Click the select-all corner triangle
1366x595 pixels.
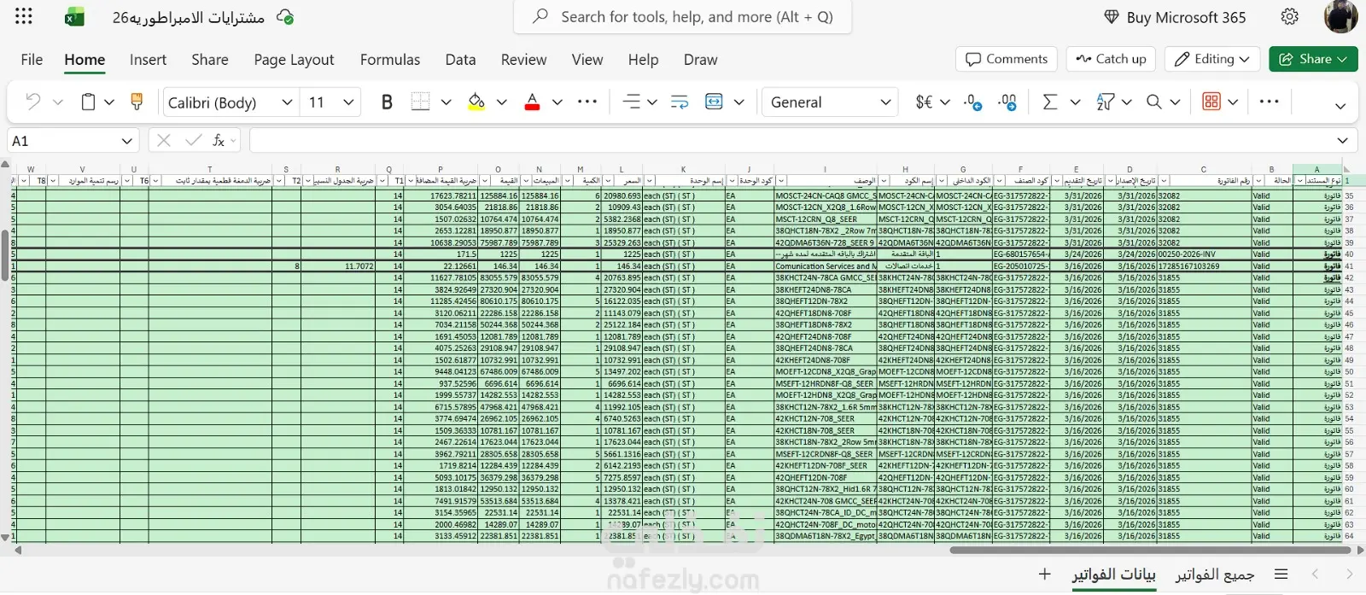(1347, 169)
